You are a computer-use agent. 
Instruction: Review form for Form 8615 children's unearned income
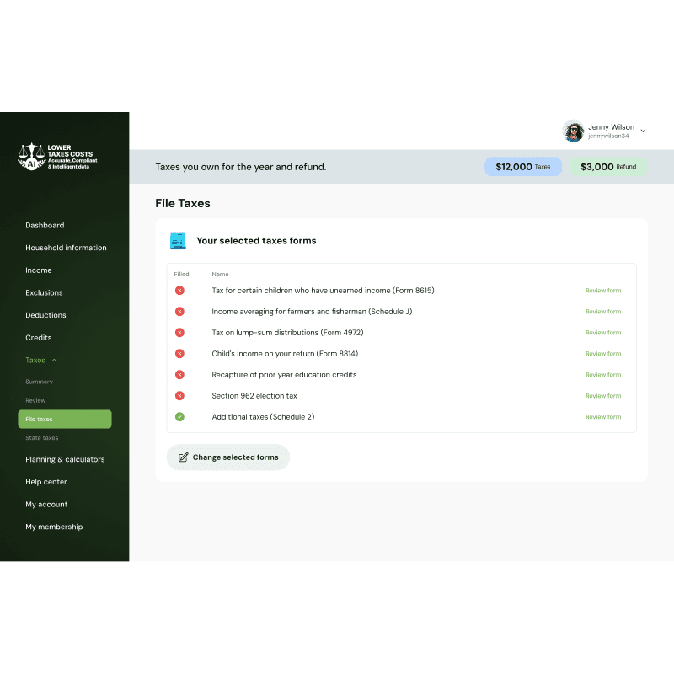[x=603, y=291]
